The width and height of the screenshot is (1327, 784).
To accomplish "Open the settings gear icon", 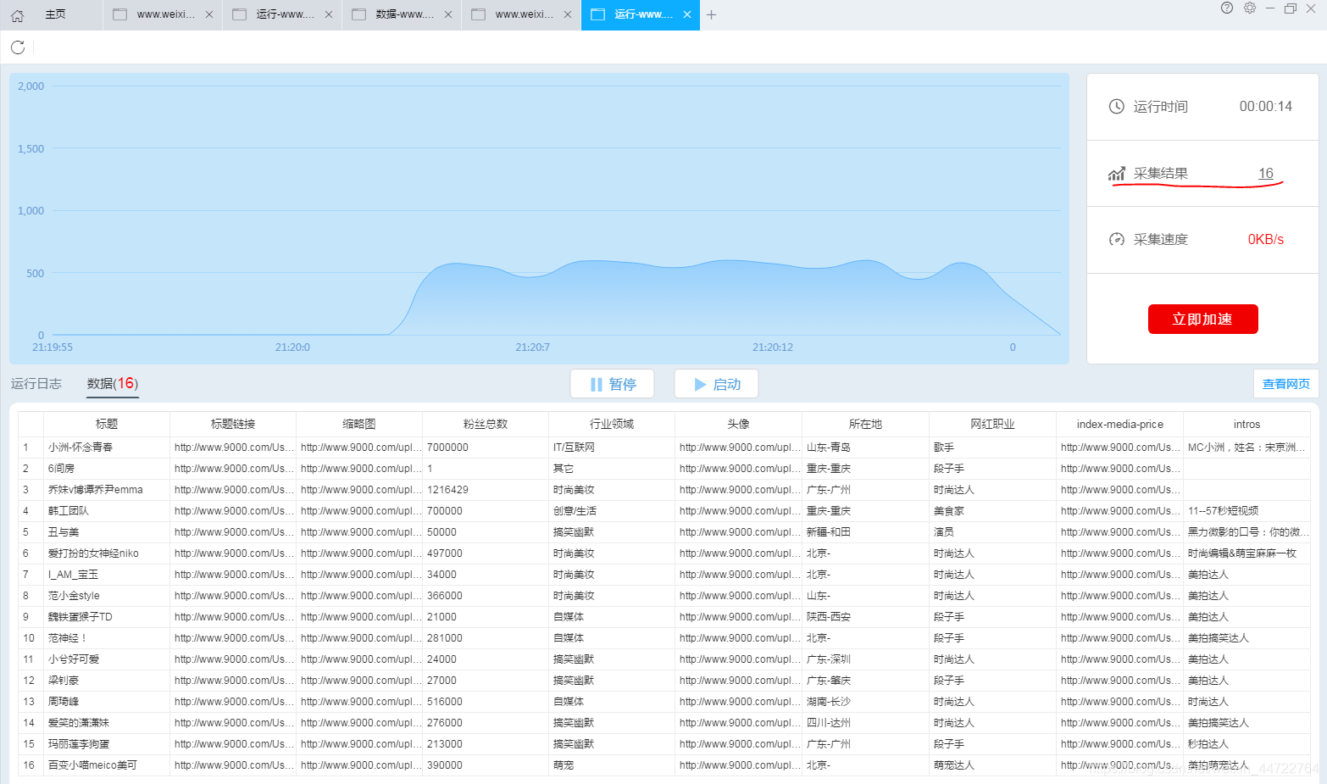I will (x=1250, y=8).
